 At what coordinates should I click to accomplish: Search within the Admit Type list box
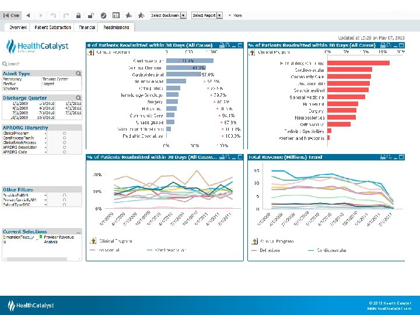(79, 73)
